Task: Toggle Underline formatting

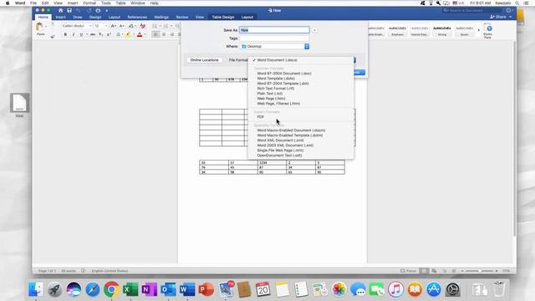Action: [x=81, y=34]
